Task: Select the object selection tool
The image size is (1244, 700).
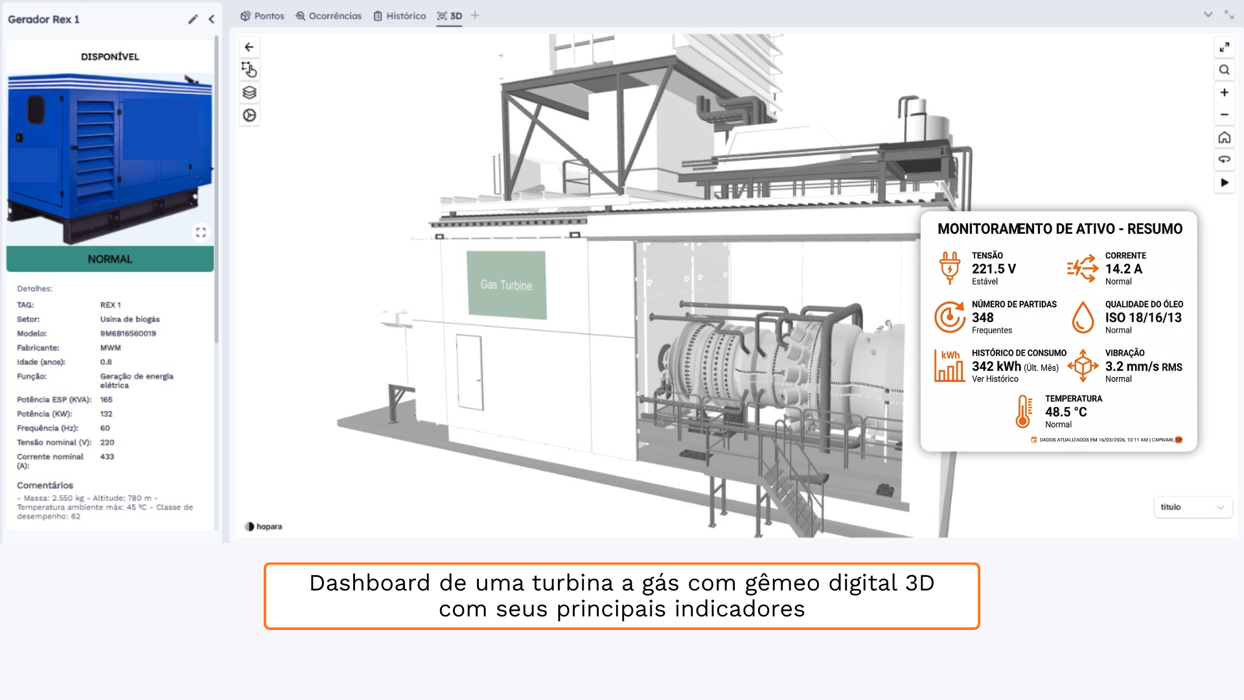Action: [249, 69]
